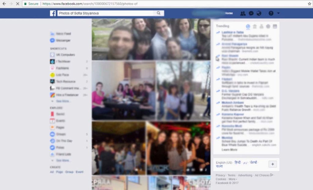Bookmark this page with the star icon
This screenshot has height=190, width=313.
click(309, 4)
